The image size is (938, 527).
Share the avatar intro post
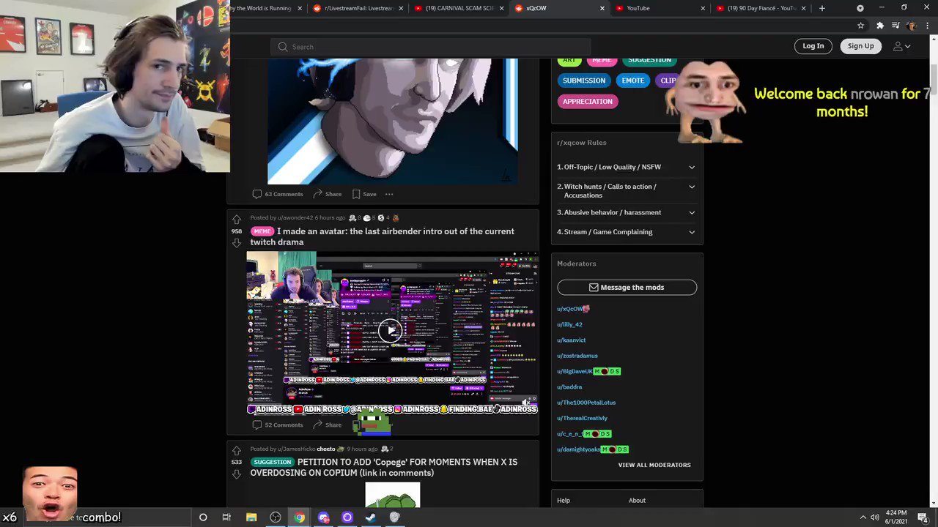point(327,425)
